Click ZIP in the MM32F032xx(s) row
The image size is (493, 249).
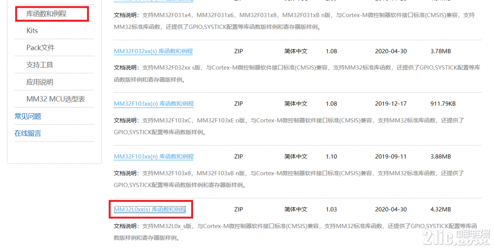click(x=239, y=51)
